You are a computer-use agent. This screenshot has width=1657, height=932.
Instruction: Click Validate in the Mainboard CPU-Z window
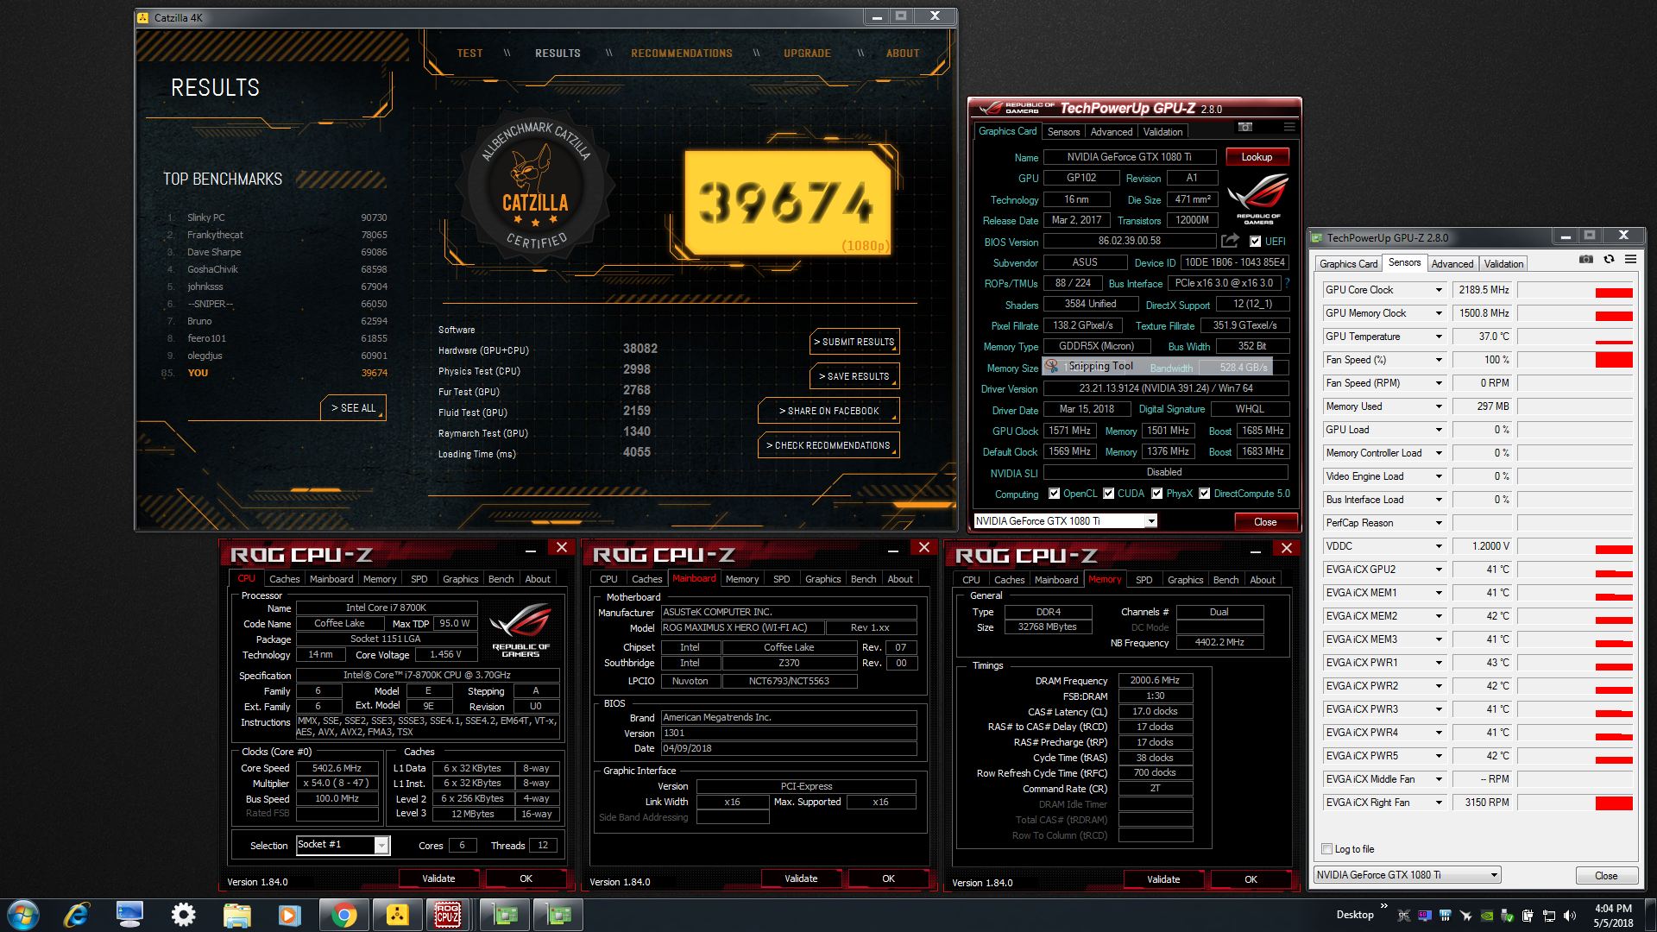click(801, 878)
